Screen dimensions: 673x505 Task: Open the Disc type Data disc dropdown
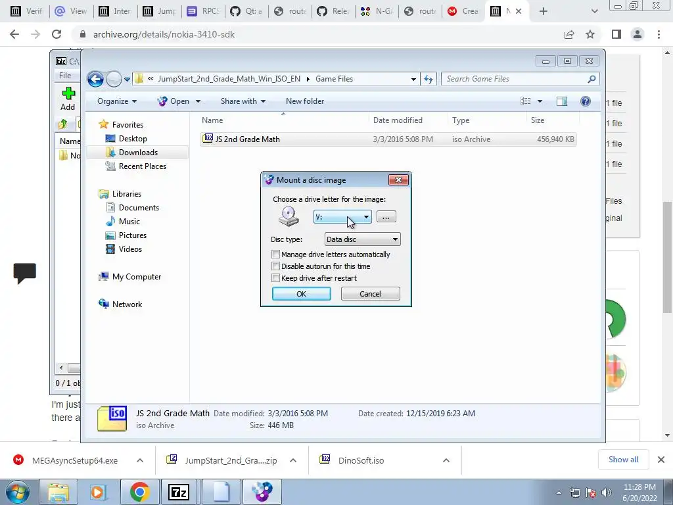[362, 239]
